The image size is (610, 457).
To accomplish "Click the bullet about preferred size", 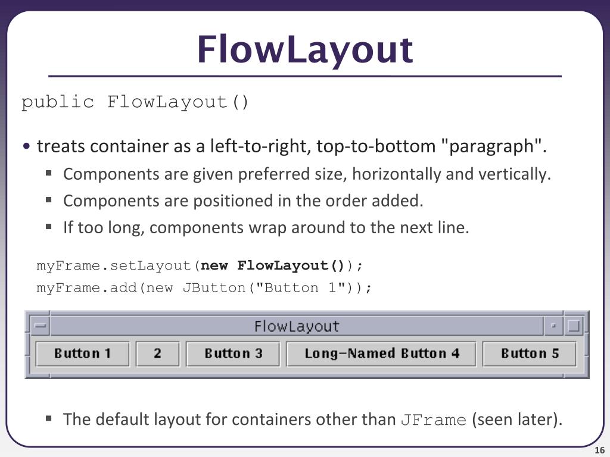I will 307,174.
